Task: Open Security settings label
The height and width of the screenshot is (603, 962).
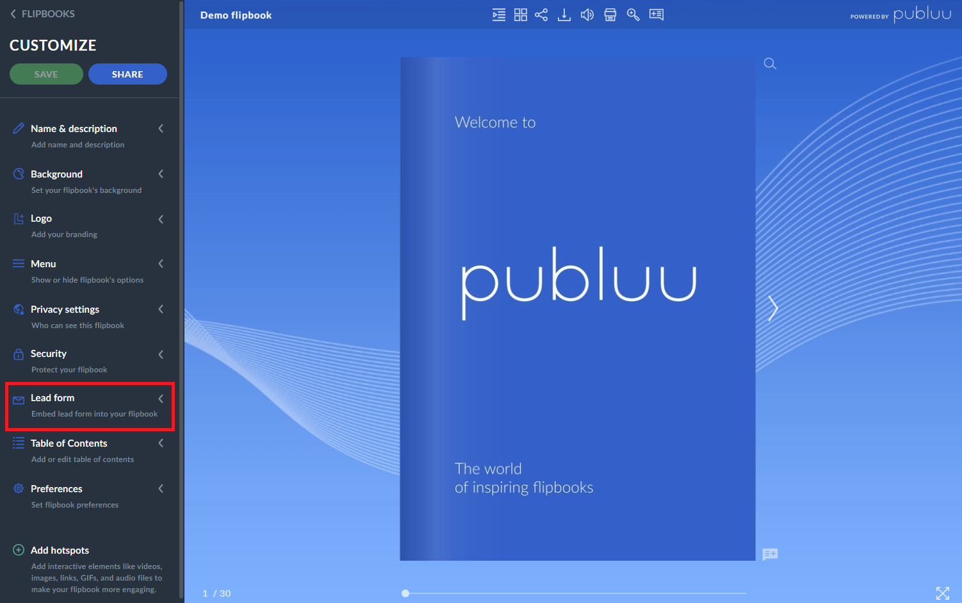Action: [x=49, y=354]
